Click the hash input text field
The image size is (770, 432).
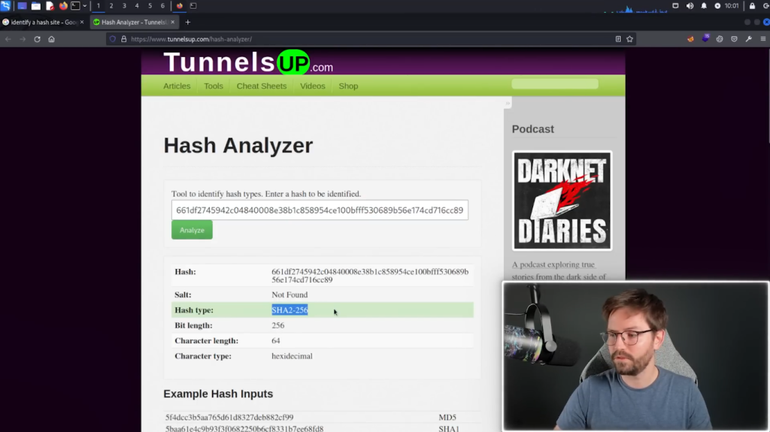(320, 210)
